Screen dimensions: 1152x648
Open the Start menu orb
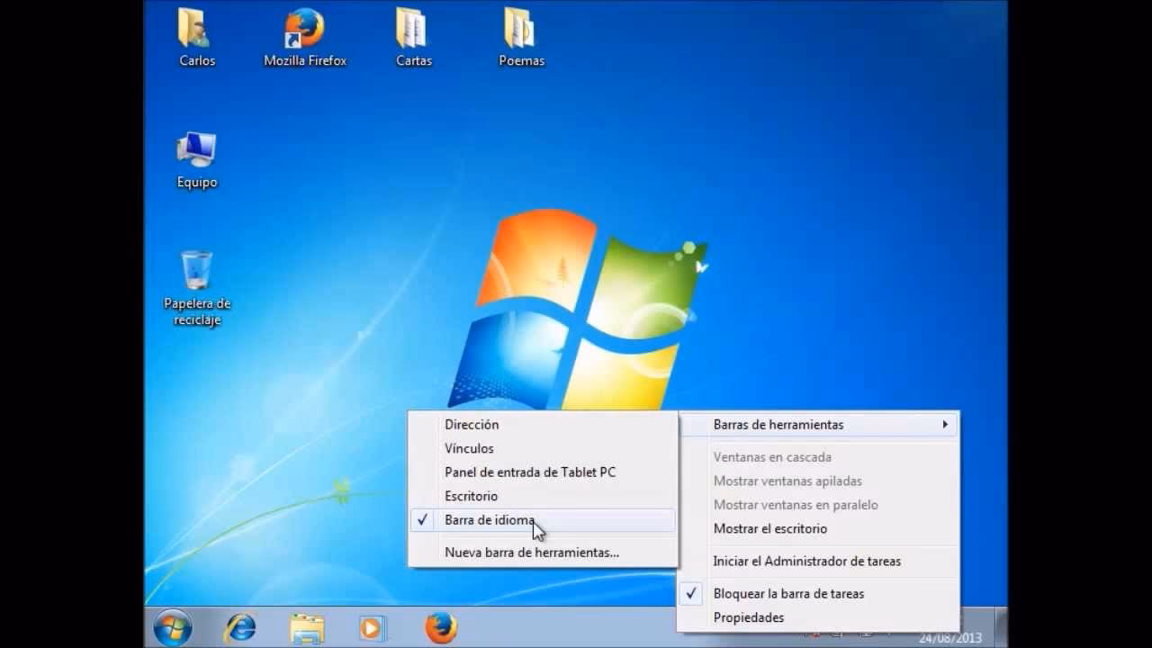tap(172, 628)
